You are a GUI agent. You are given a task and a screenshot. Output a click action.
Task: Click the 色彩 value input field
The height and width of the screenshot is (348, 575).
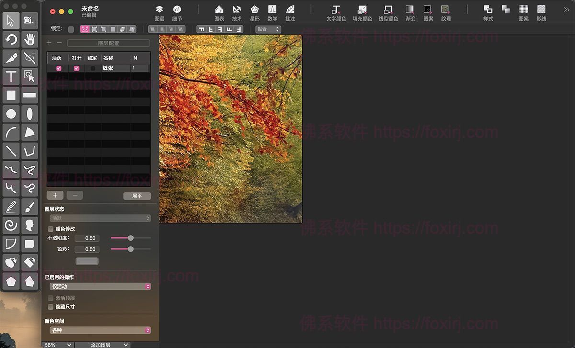click(90, 249)
